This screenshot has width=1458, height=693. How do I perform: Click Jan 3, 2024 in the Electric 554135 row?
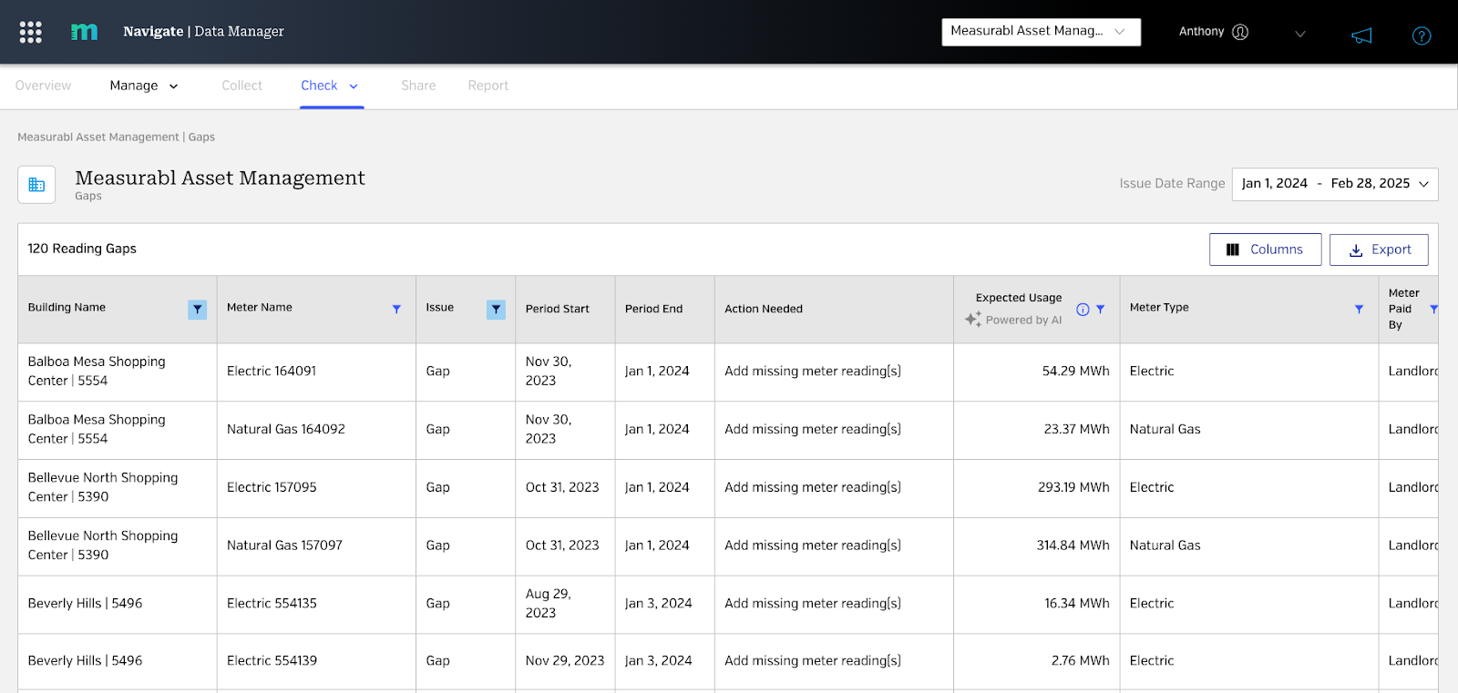[658, 604]
